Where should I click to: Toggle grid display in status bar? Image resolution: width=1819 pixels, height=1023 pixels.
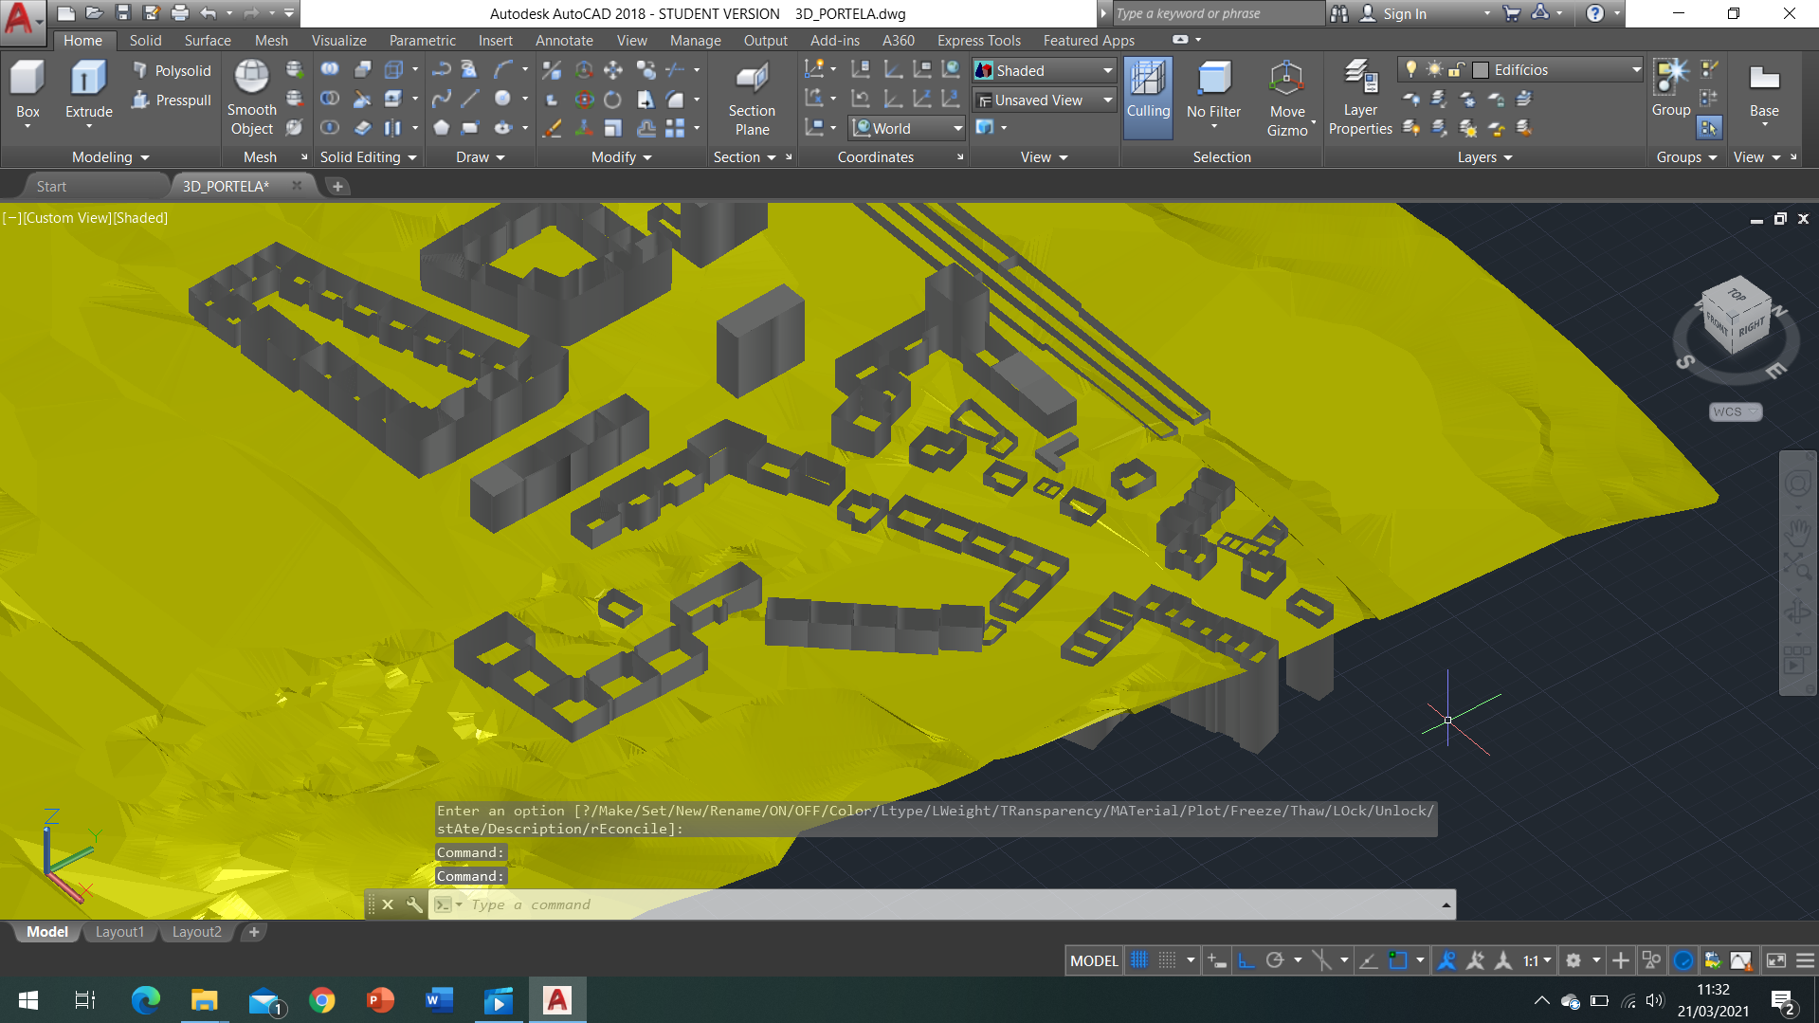1139,960
